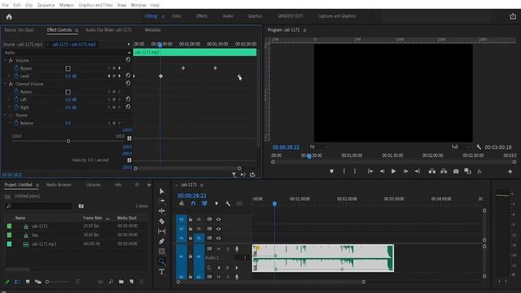This screenshot has height=293, width=521.
Task: Reset Level parameter to default
Action: coord(128,76)
